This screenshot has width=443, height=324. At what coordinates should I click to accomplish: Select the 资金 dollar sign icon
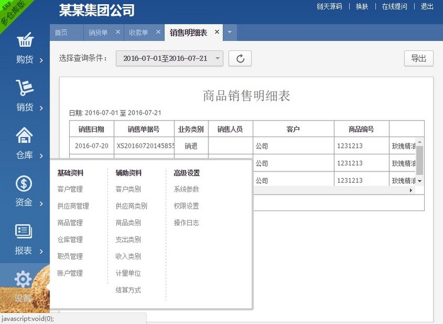tap(25, 184)
